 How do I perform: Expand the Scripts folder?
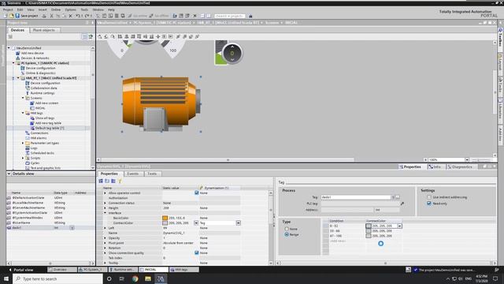pyautogui.click(x=23, y=158)
